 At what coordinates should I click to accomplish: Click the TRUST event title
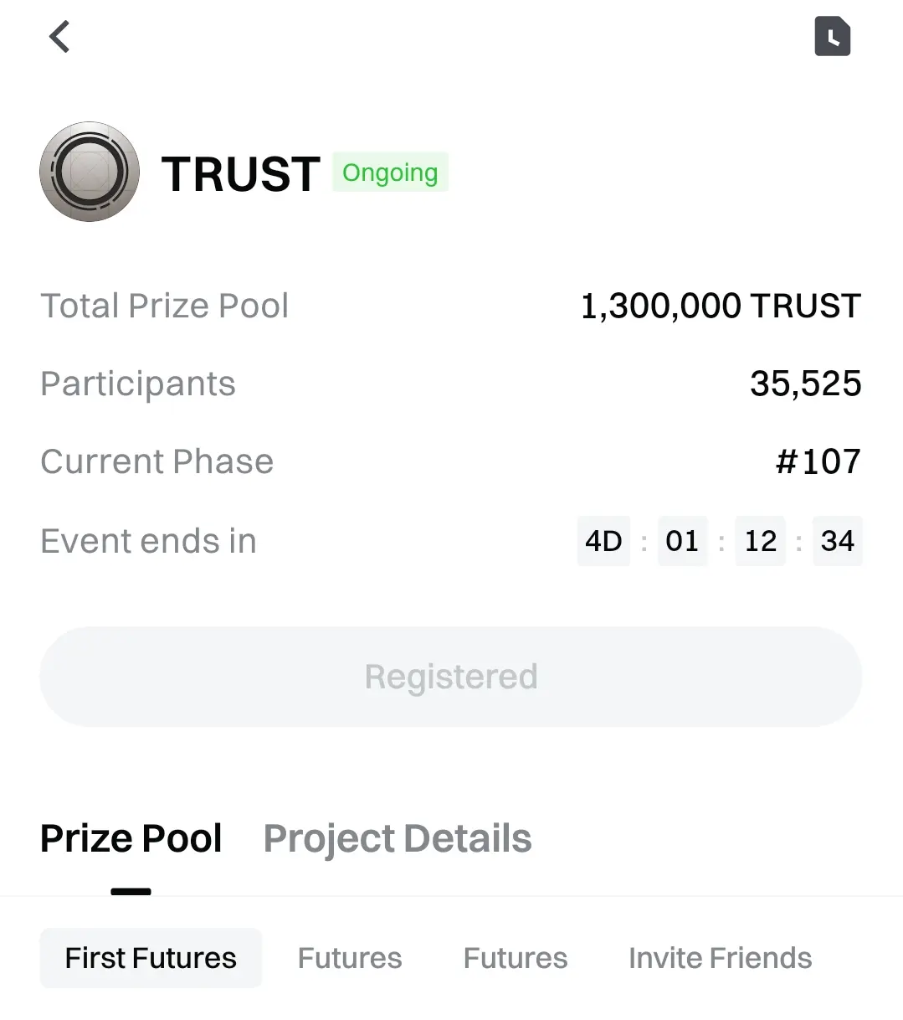(x=241, y=173)
